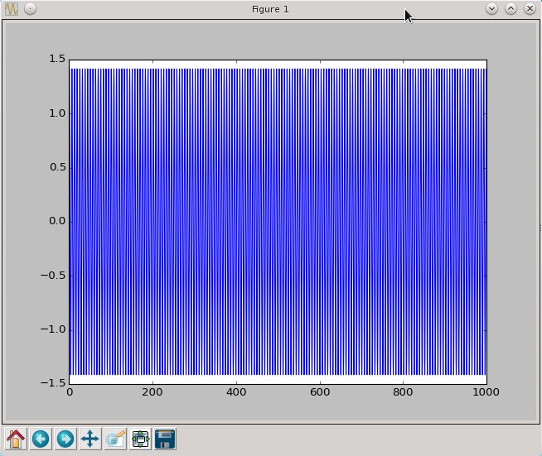Screen dimensions: 542x456
Task: Toggle the round pin button in title bar
Action: click(x=30, y=8)
